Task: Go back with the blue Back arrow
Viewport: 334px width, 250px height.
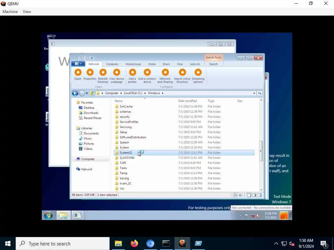Action: [75, 93]
